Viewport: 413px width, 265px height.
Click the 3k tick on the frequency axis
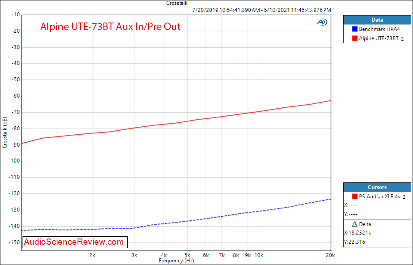tap(134, 255)
